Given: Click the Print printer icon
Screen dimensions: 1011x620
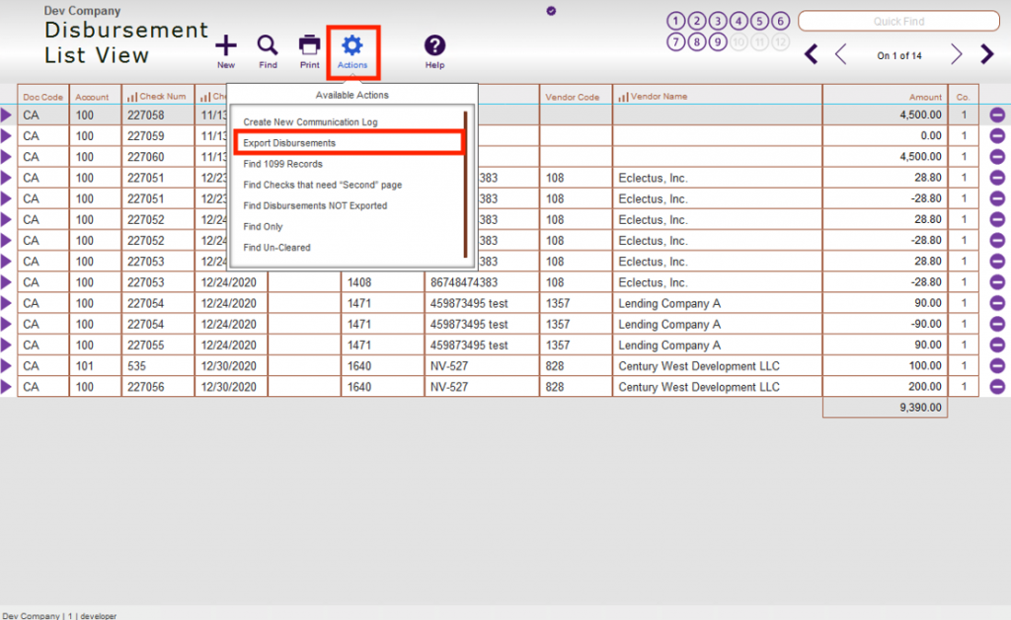Looking at the screenshot, I should tap(309, 46).
